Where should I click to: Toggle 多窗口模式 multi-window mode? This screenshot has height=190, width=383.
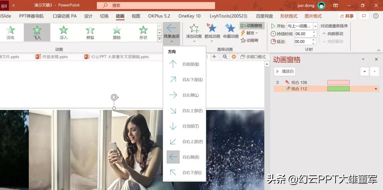pos(253,57)
